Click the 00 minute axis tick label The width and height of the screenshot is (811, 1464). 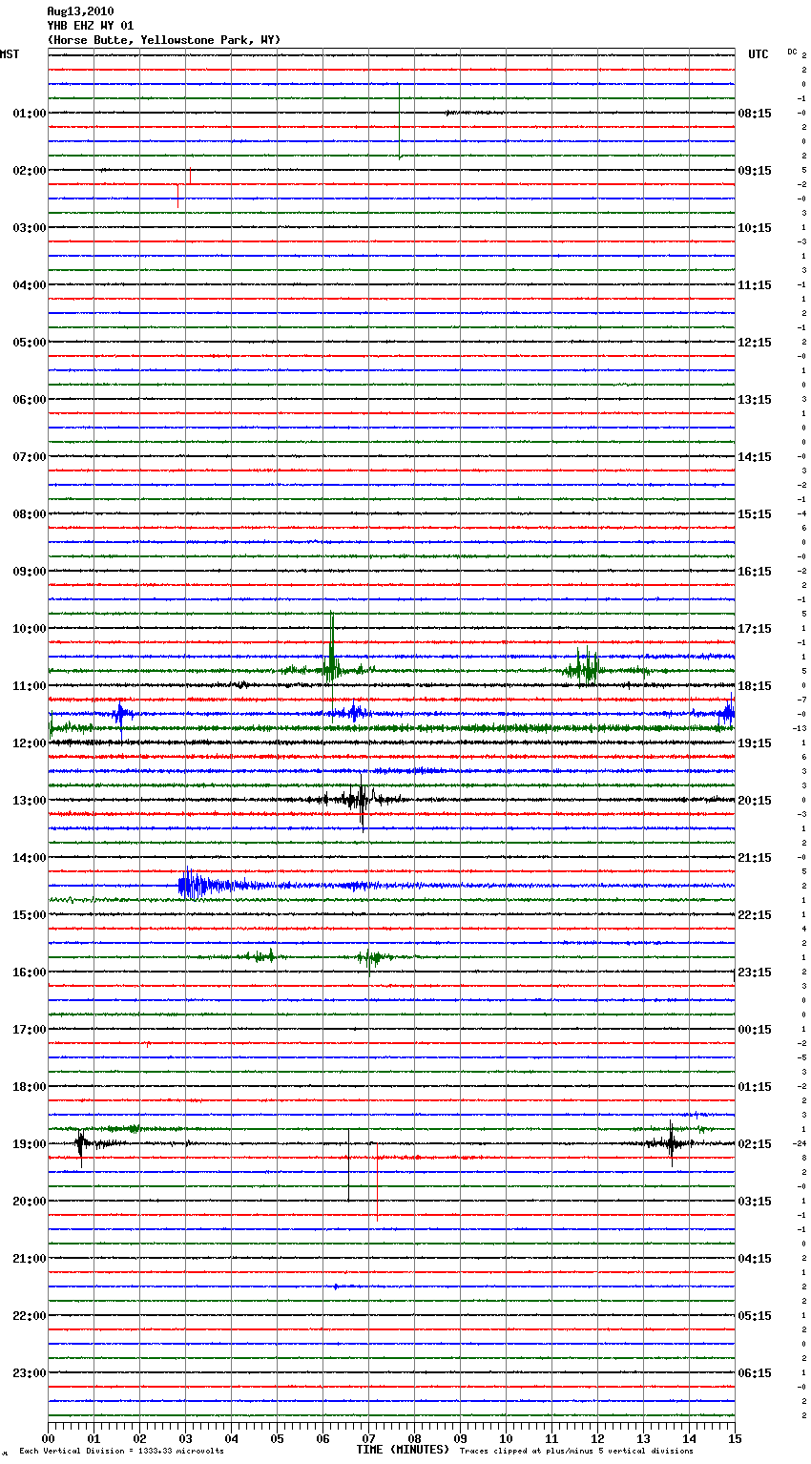tap(49, 1438)
